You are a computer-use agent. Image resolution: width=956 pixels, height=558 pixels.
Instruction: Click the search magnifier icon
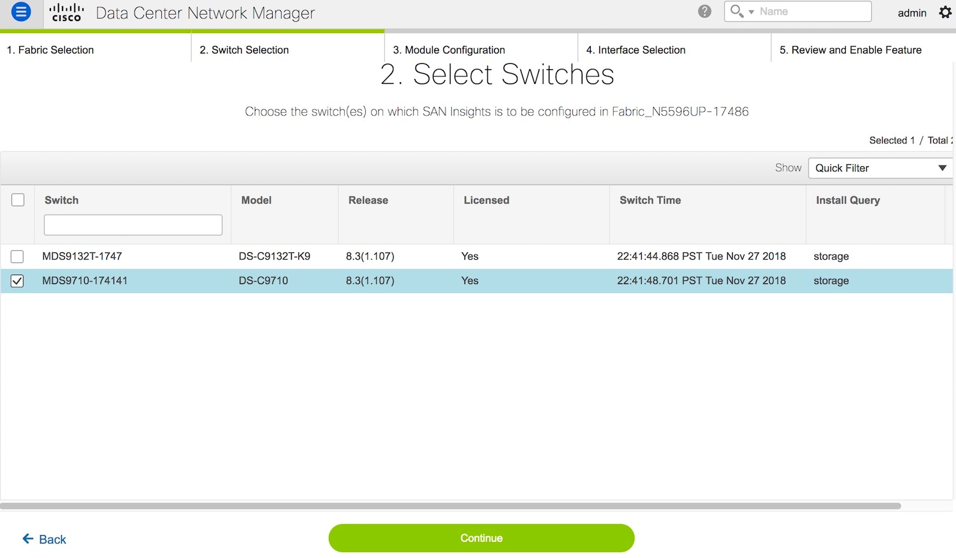click(737, 11)
